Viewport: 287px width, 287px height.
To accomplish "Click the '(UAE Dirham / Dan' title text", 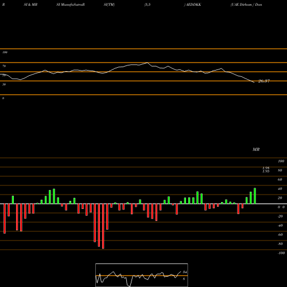I will pyautogui.click(x=246, y=5).
